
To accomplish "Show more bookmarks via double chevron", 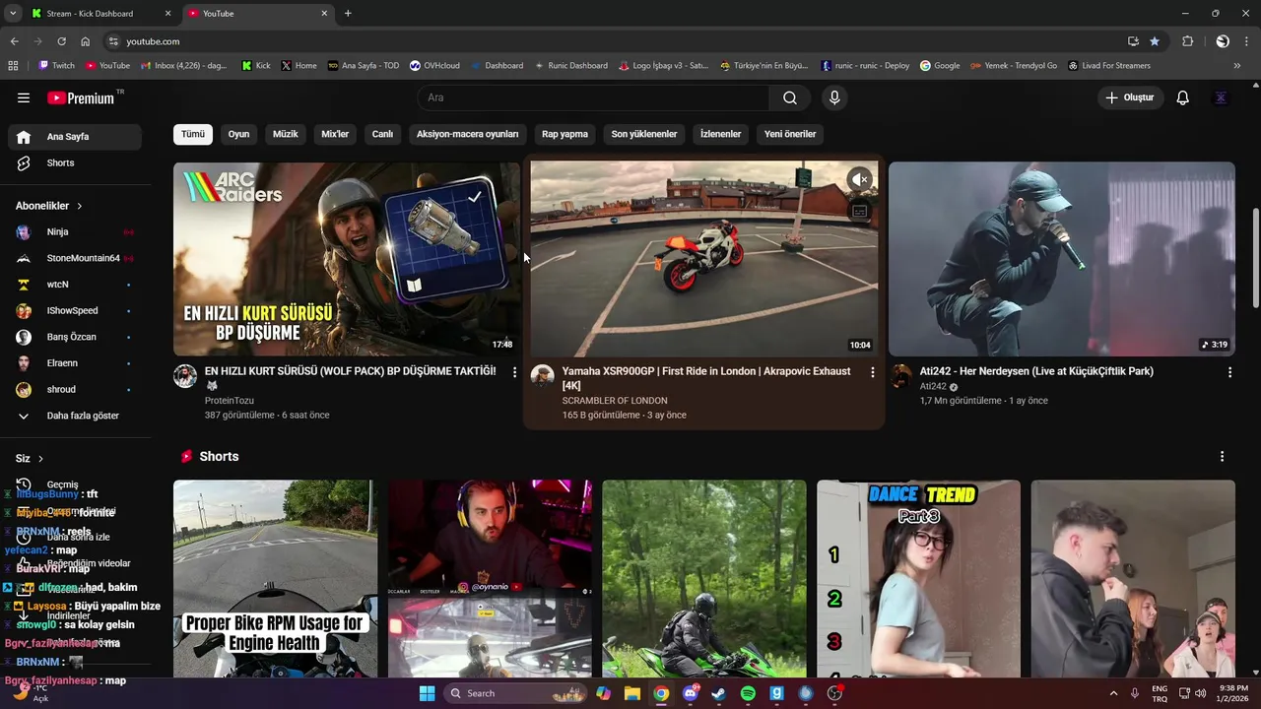I will [1237, 66].
